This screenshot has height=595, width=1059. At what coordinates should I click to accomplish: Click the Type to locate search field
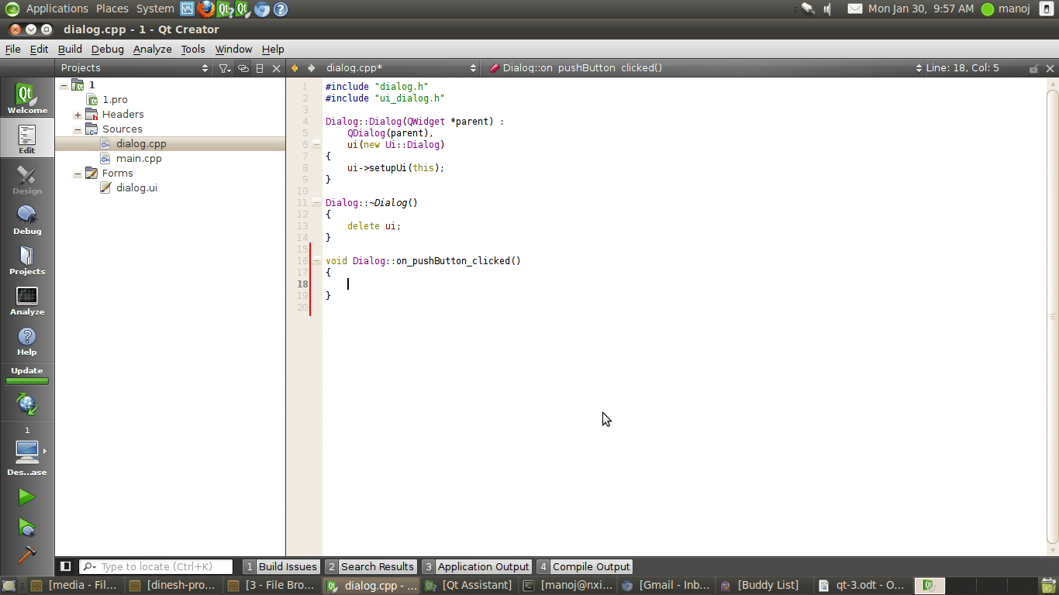(164, 566)
